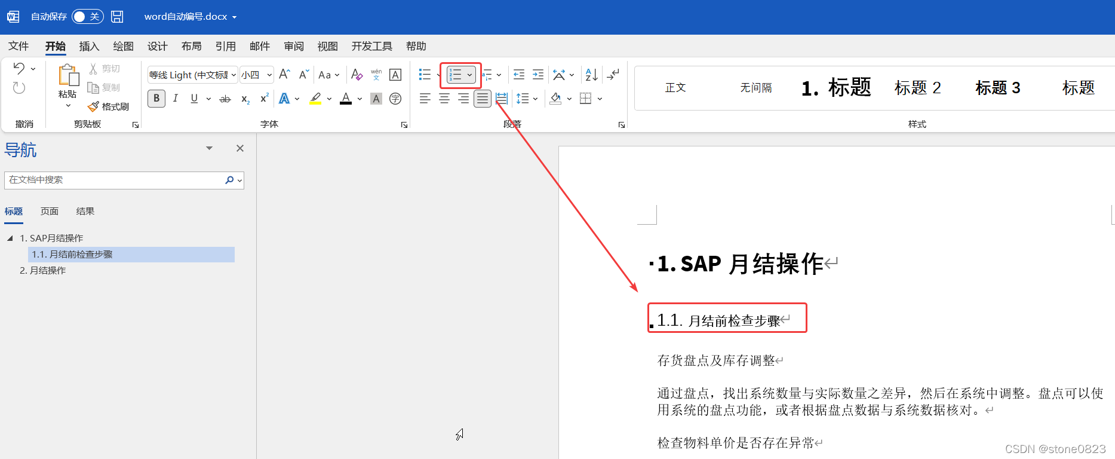Toggle the 自动保存 autosave switch
The height and width of the screenshot is (459, 1115).
[x=88, y=17]
